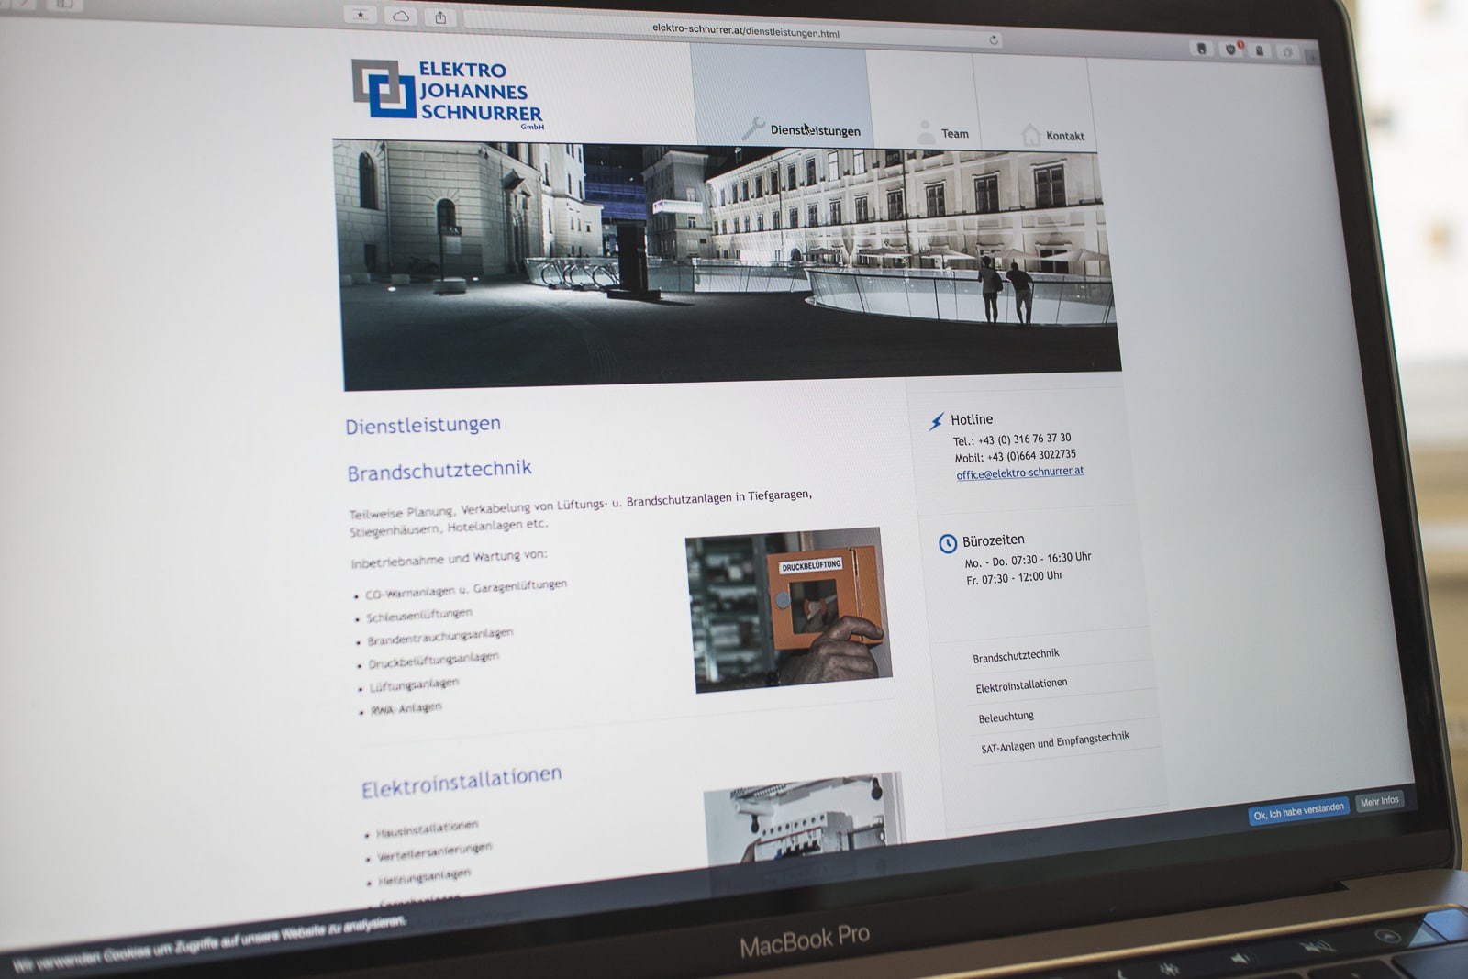The height and width of the screenshot is (979, 1468).
Task: Click the Bürozeiten heading text
Action: [x=993, y=540]
